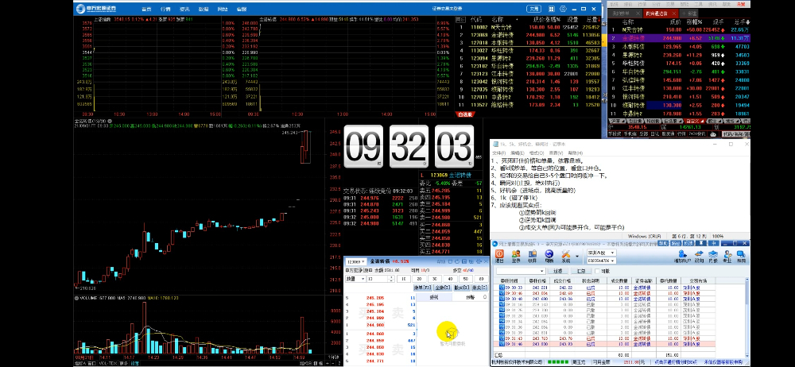Click the vertical scrollbar of orders table
Image resolution: width=795 pixels, height=367 pixels.
(x=747, y=317)
